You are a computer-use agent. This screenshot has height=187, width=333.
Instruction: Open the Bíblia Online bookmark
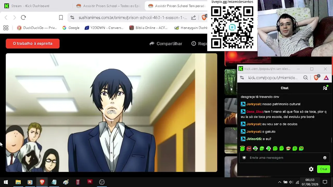(148, 28)
